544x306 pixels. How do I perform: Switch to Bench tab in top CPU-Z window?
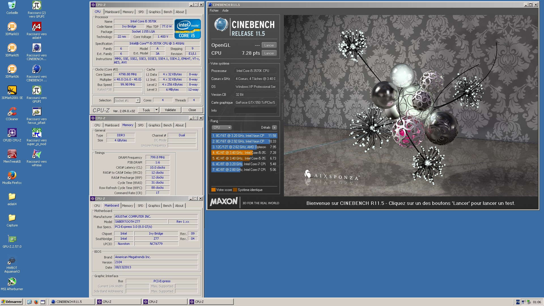[168, 12]
